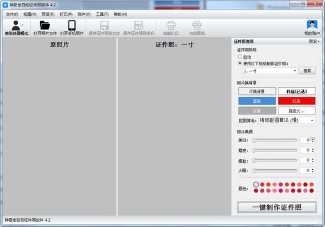This screenshot has width=325, height=227.
Task: Select the no-lipstick circle in 唇色
Action: coord(256,184)
